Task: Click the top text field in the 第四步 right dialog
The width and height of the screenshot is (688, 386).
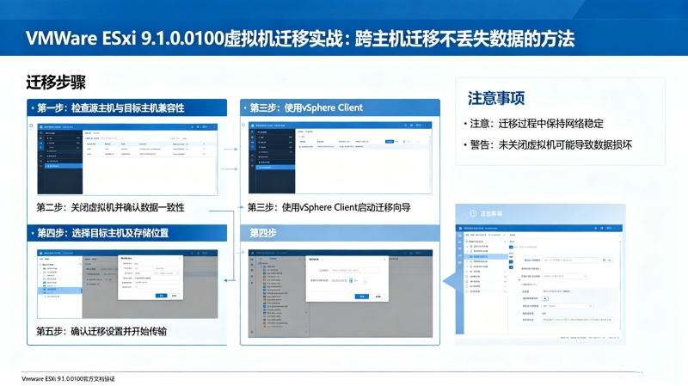Action: [354, 270]
